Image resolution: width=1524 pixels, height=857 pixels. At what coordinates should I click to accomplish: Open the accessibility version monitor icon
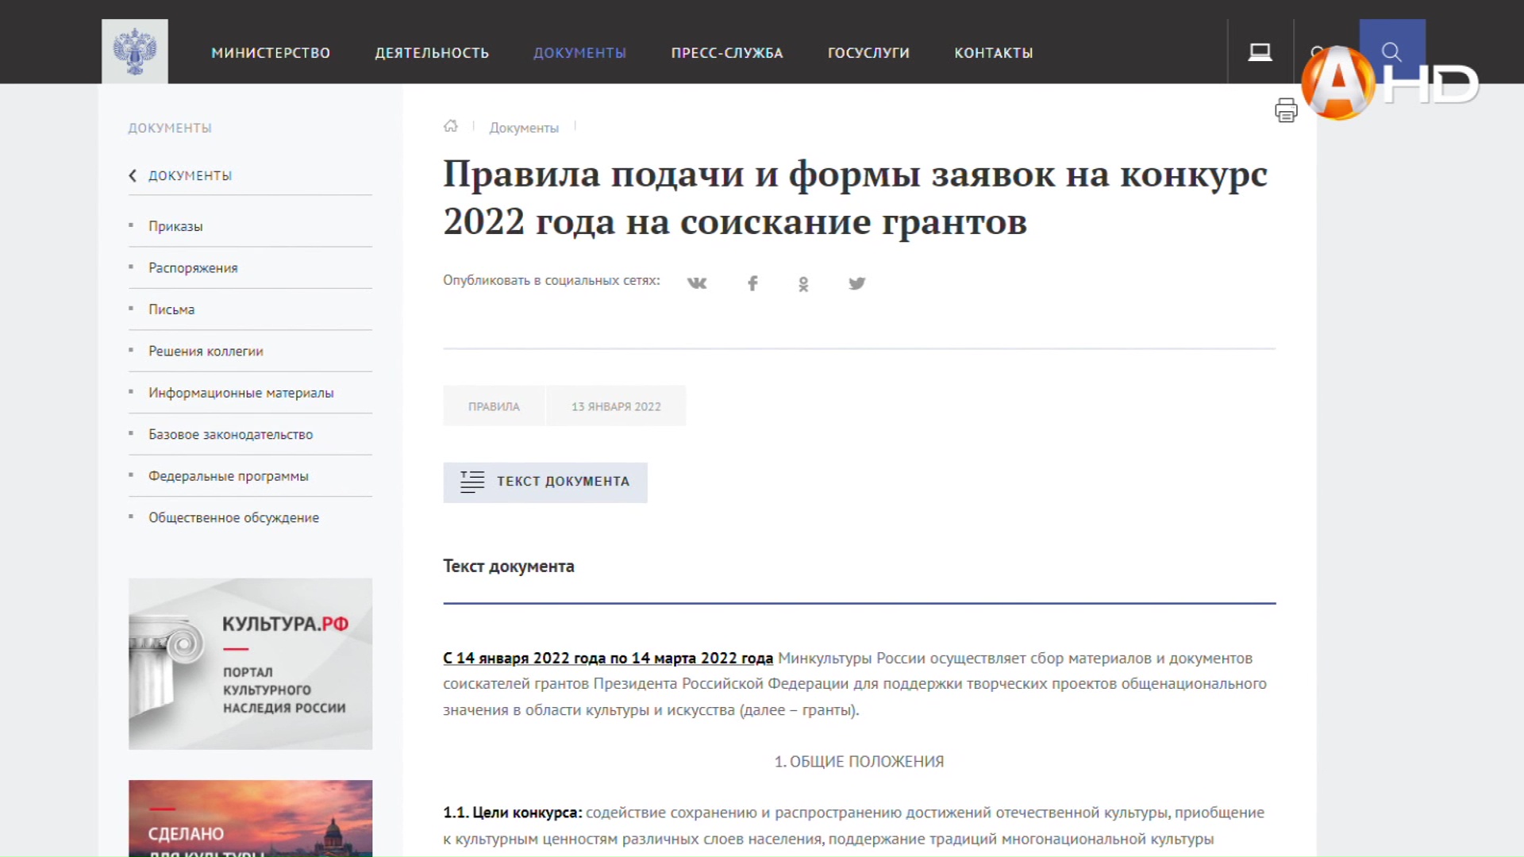[1260, 52]
